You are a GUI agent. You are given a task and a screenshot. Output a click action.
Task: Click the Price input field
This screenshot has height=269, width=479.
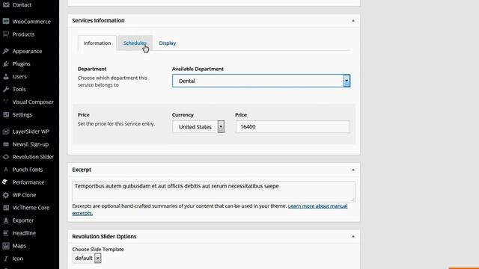coord(293,126)
